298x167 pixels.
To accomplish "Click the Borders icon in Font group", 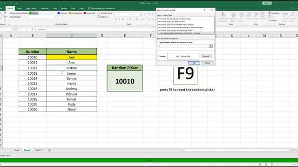I will 130,19.
